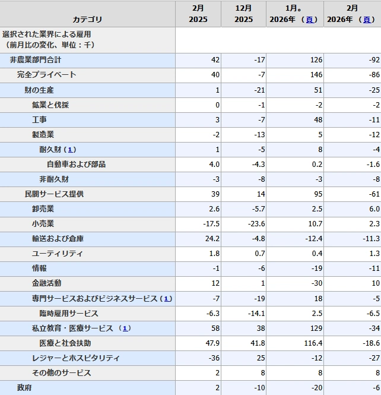Click the 自動車および部品 row label
381x395 pixels.
coord(76,165)
